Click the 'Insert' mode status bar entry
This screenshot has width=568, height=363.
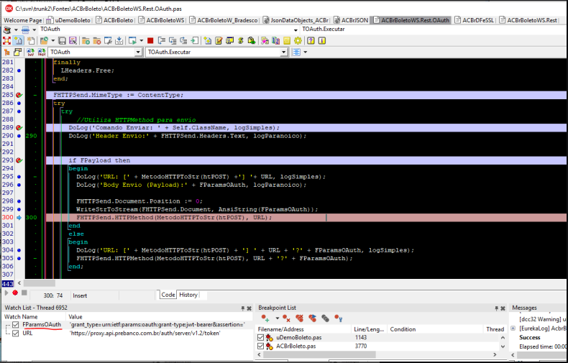pyautogui.click(x=80, y=295)
